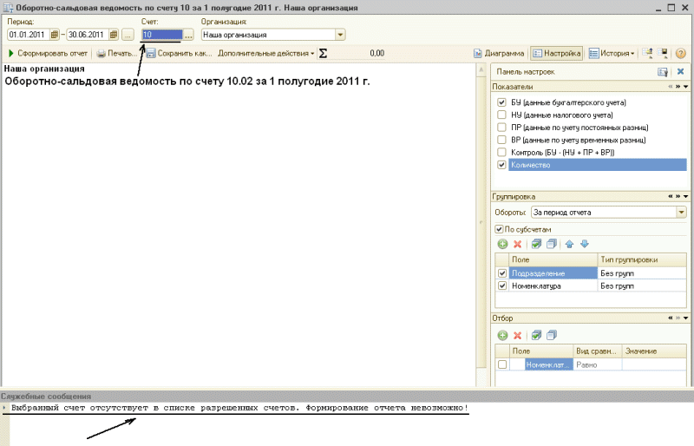Viewport: 694px width, 446px height.
Task: Toggle the Подразделение grouping checkbox
Action: click(502, 273)
